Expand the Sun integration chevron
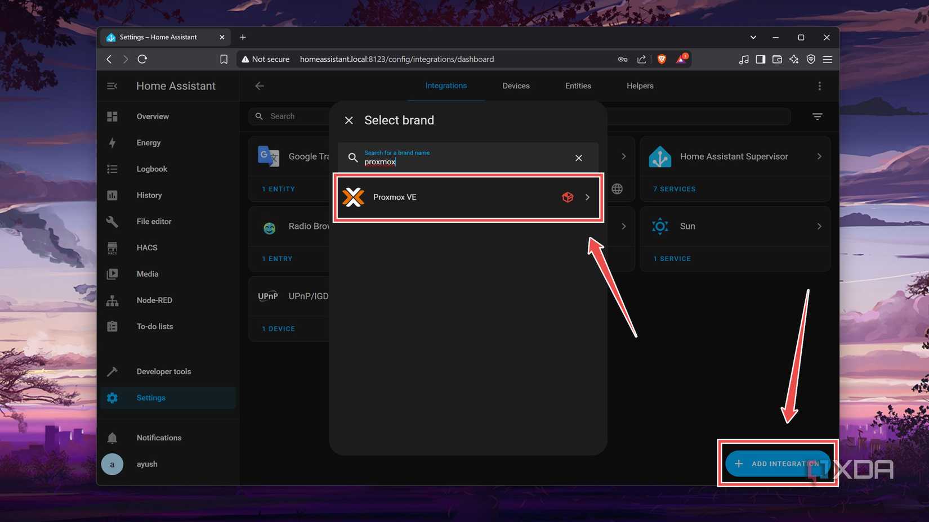 coord(819,226)
